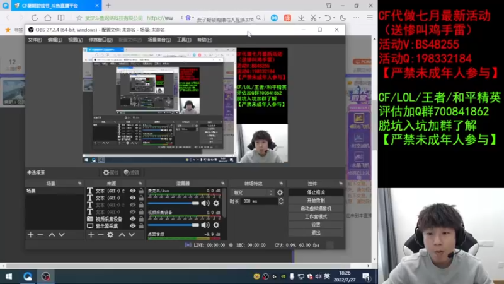Viewport: 504px width, 284px height.
Task: Open the 视图(V) menu in OBS
Action: coord(75,40)
